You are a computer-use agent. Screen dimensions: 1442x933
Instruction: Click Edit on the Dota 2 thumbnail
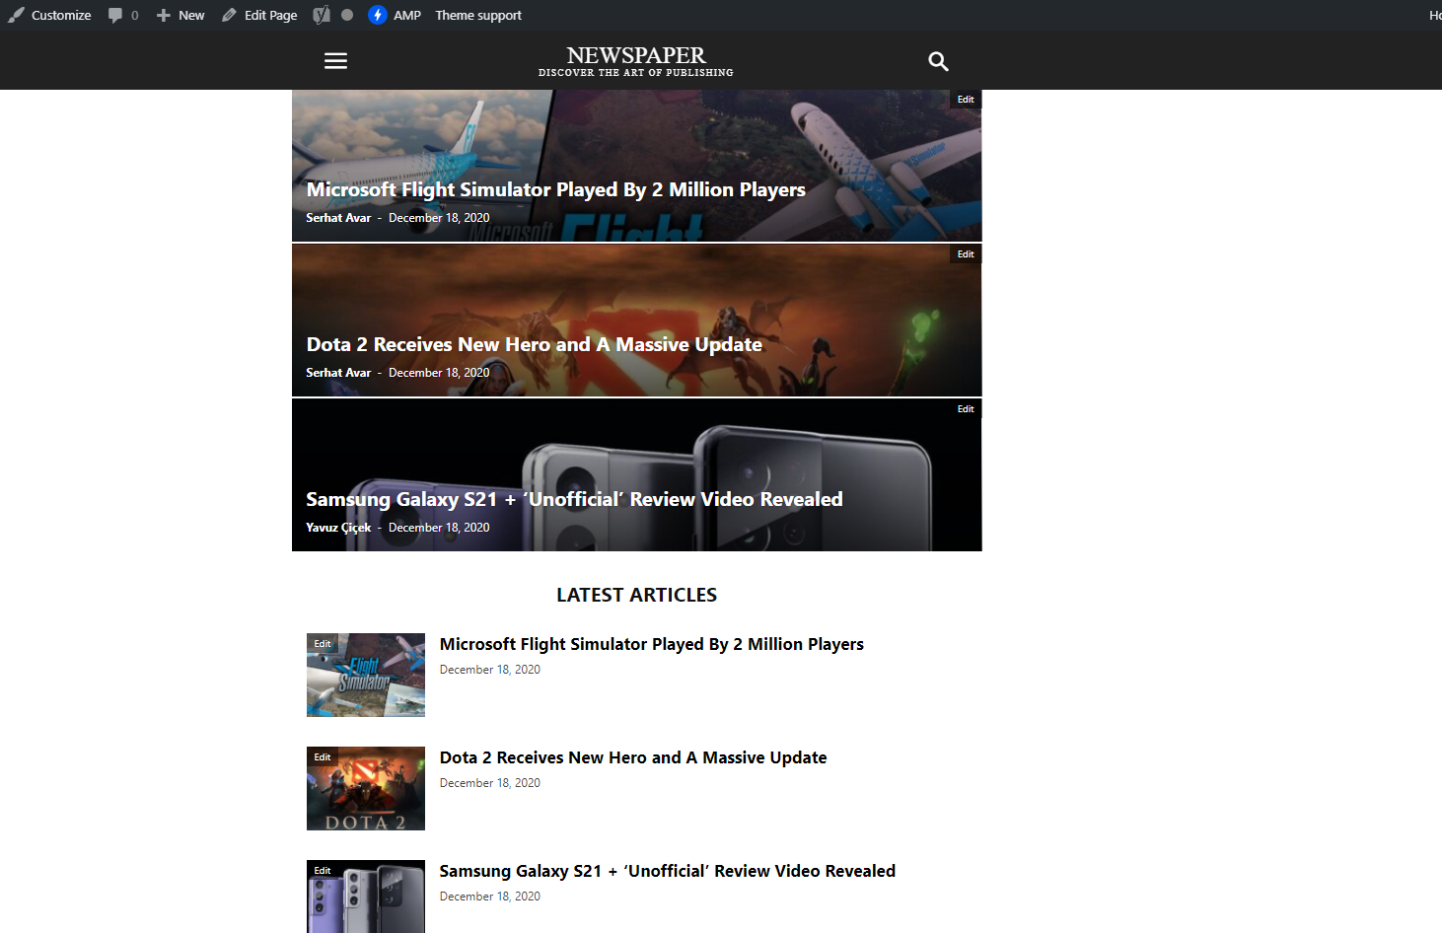point(323,757)
